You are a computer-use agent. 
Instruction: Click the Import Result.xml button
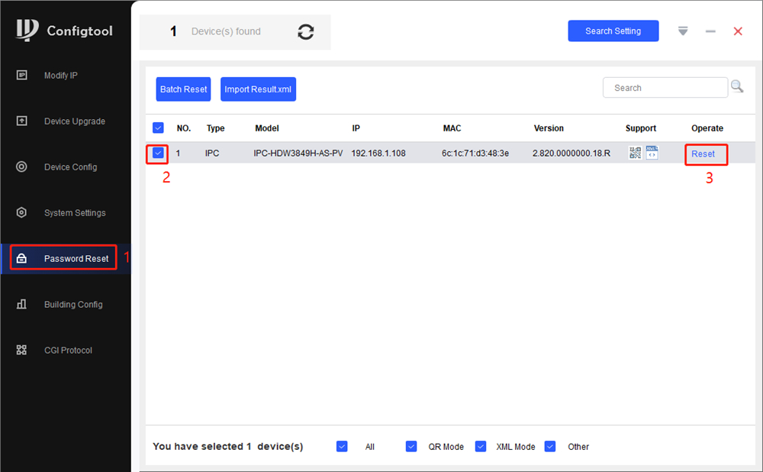pyautogui.click(x=258, y=89)
